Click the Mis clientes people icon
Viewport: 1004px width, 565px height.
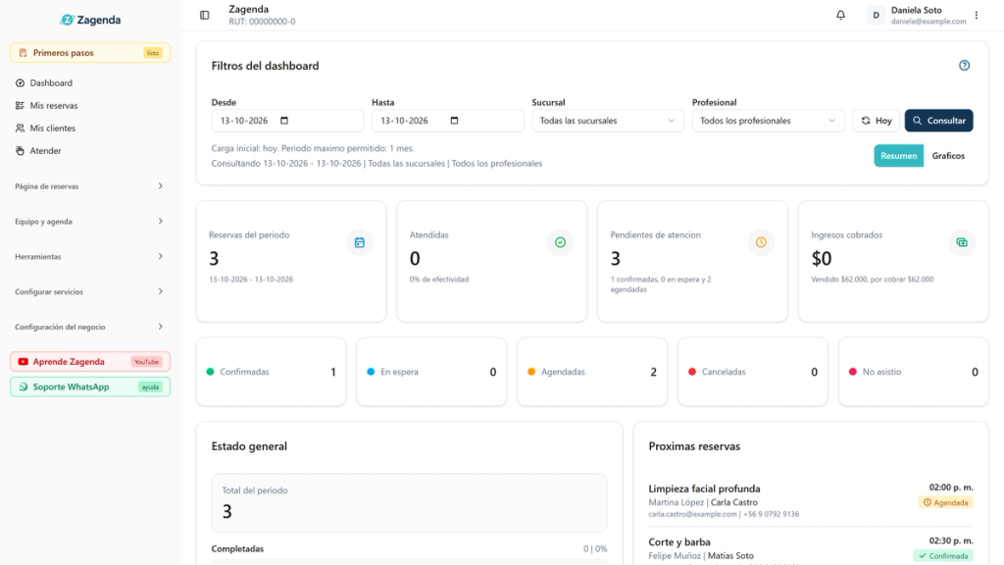tap(20, 128)
